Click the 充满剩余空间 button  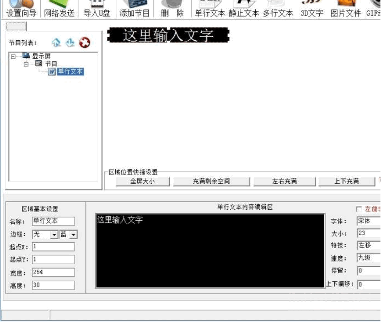click(211, 181)
